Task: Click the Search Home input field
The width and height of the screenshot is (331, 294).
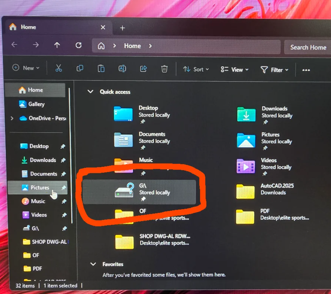Action: [308, 47]
